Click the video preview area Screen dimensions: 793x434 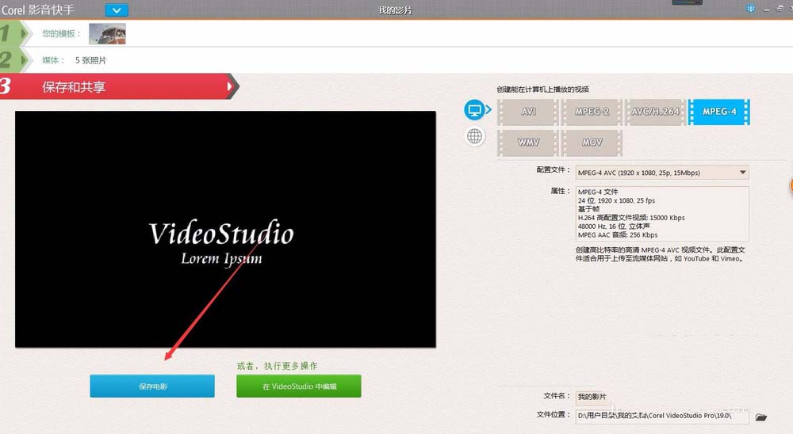[225, 229]
